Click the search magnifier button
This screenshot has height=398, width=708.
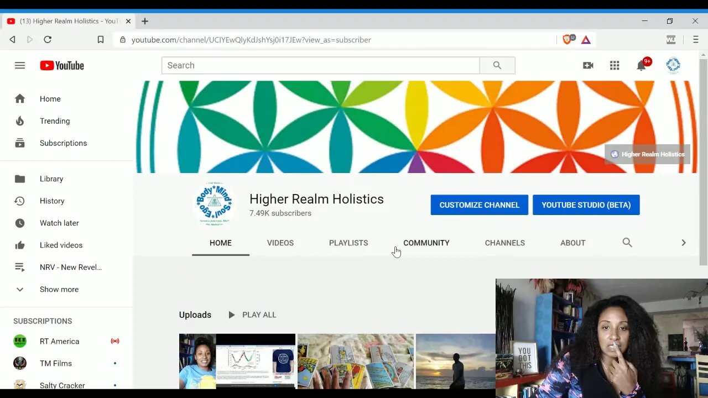pyautogui.click(x=497, y=65)
